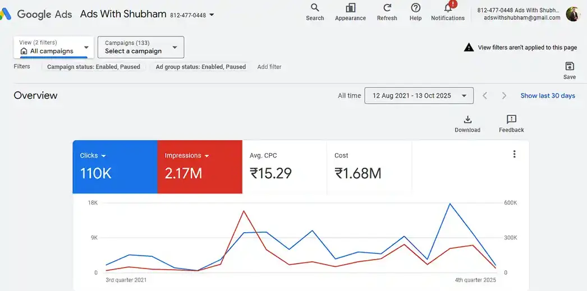Click the 110K clicks value

pos(95,174)
